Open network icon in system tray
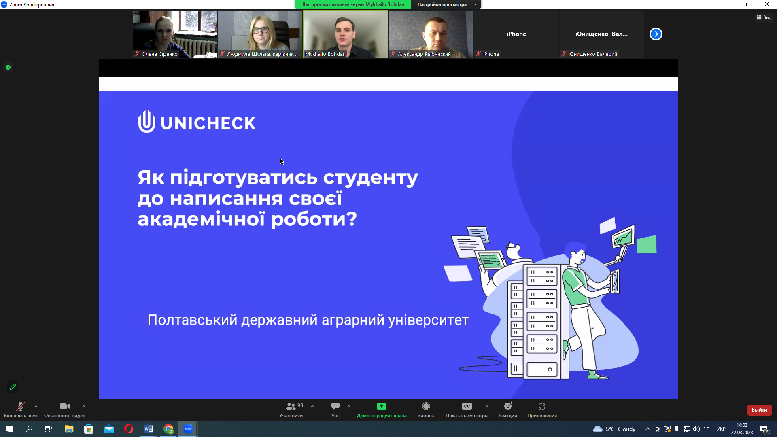 click(x=687, y=429)
